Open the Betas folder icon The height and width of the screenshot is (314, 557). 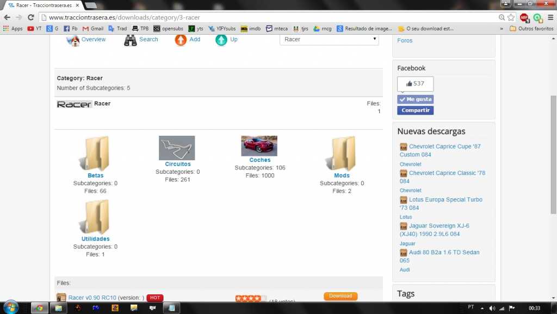pyautogui.click(x=95, y=154)
